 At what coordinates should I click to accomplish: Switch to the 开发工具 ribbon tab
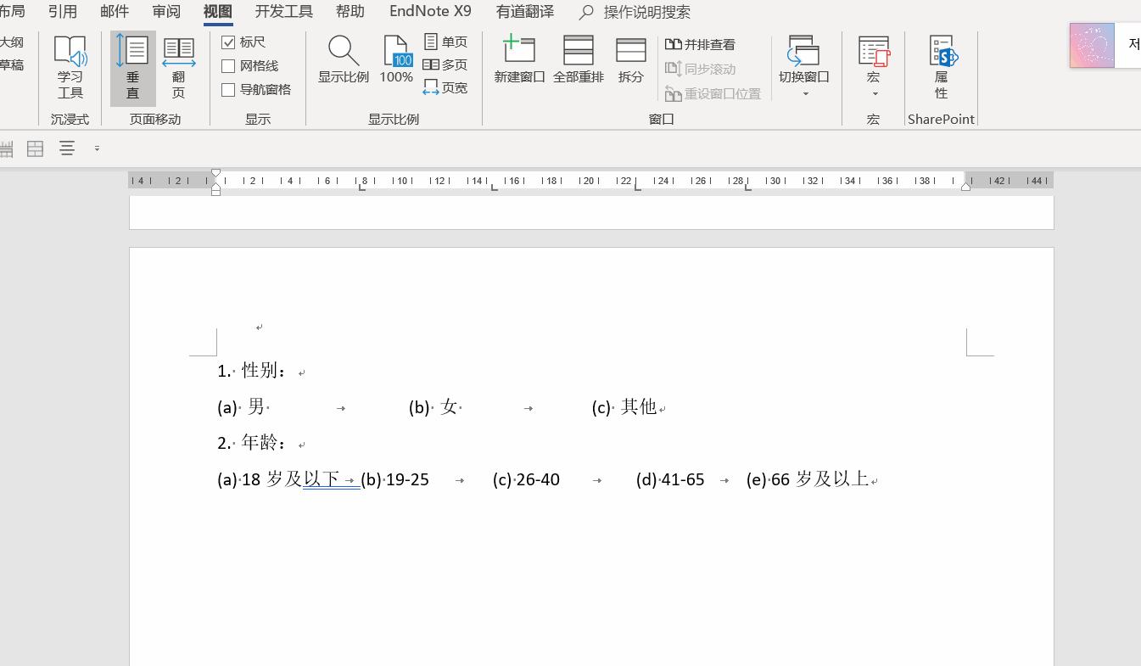click(x=283, y=11)
